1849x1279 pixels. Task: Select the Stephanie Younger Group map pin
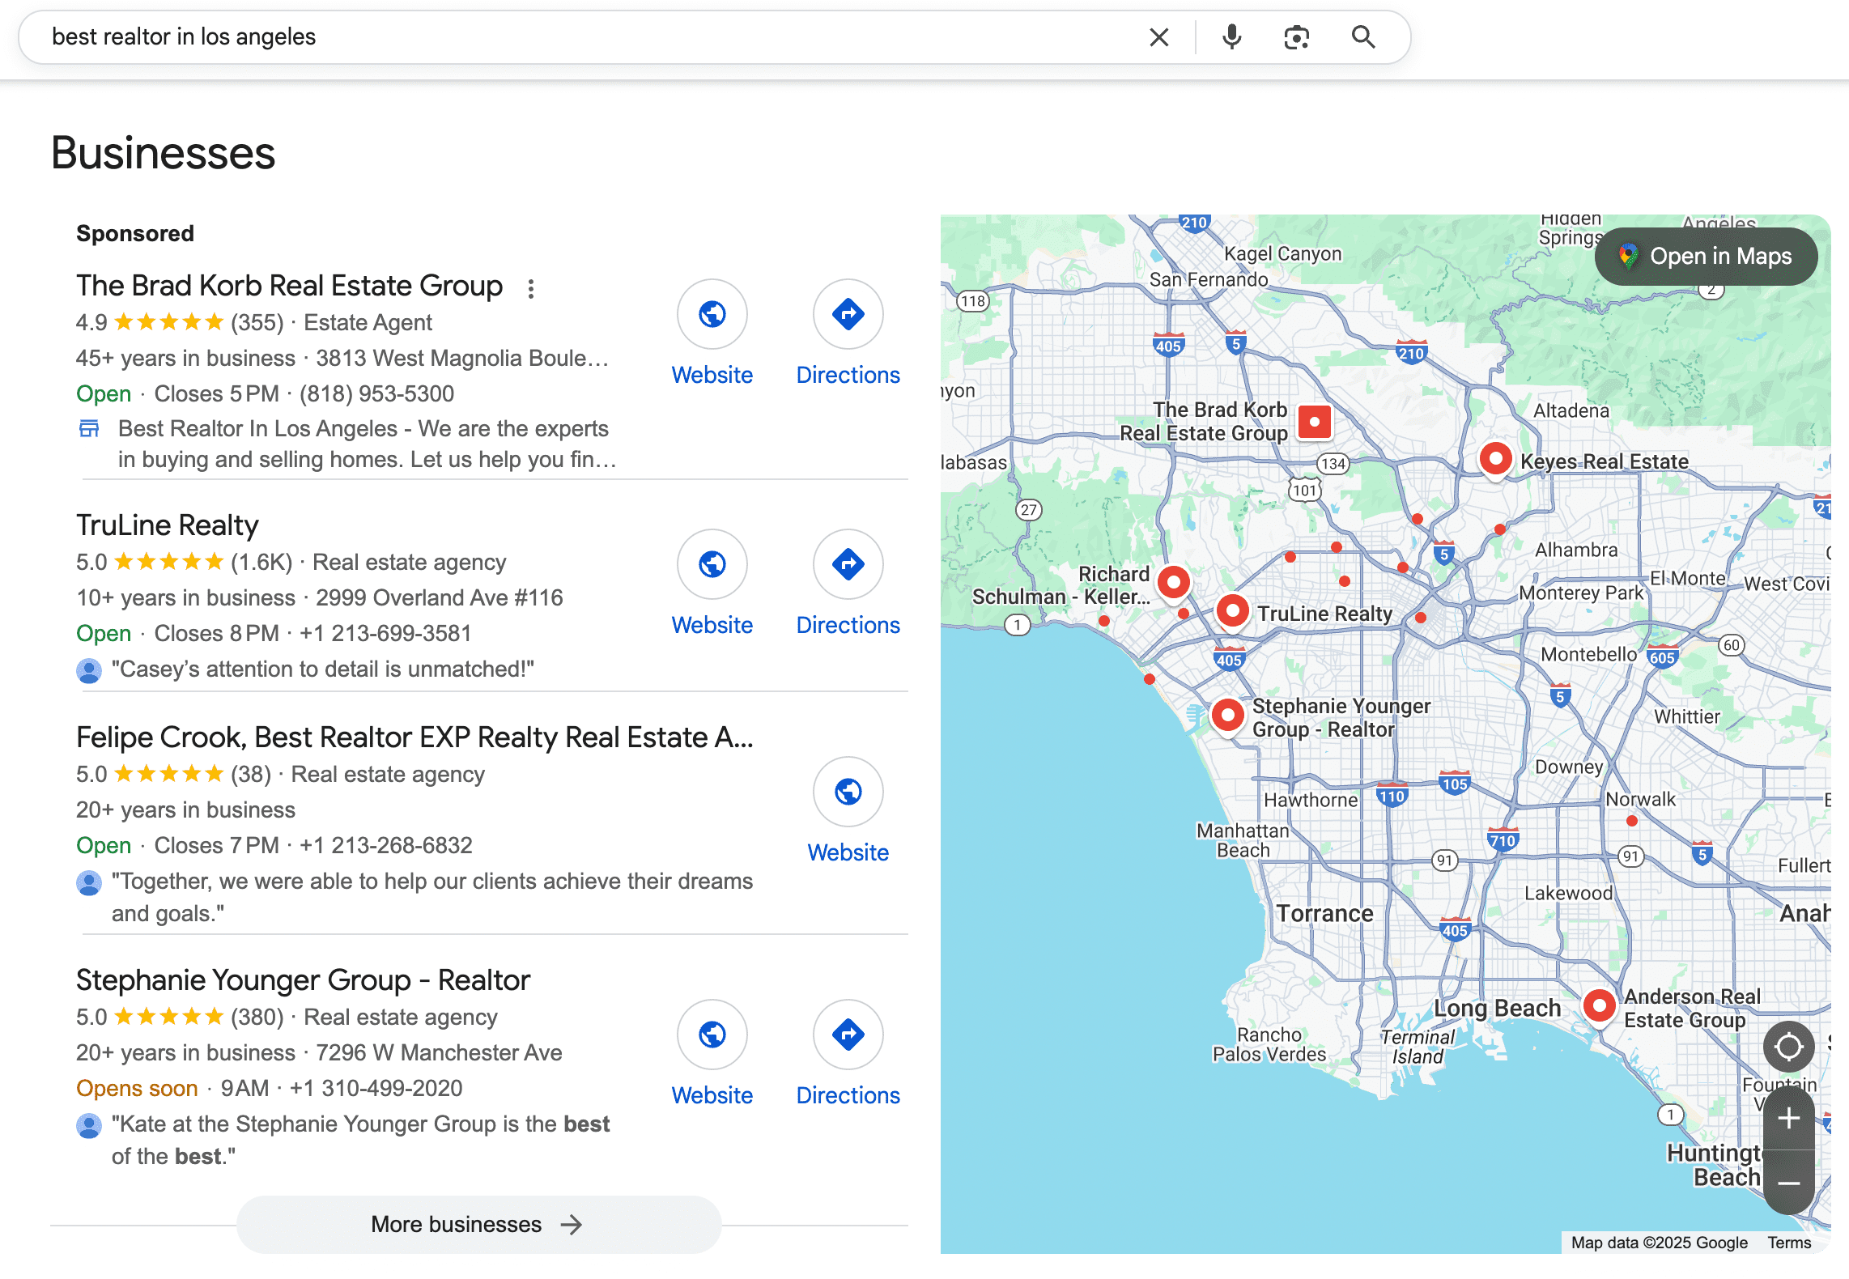(x=1228, y=716)
